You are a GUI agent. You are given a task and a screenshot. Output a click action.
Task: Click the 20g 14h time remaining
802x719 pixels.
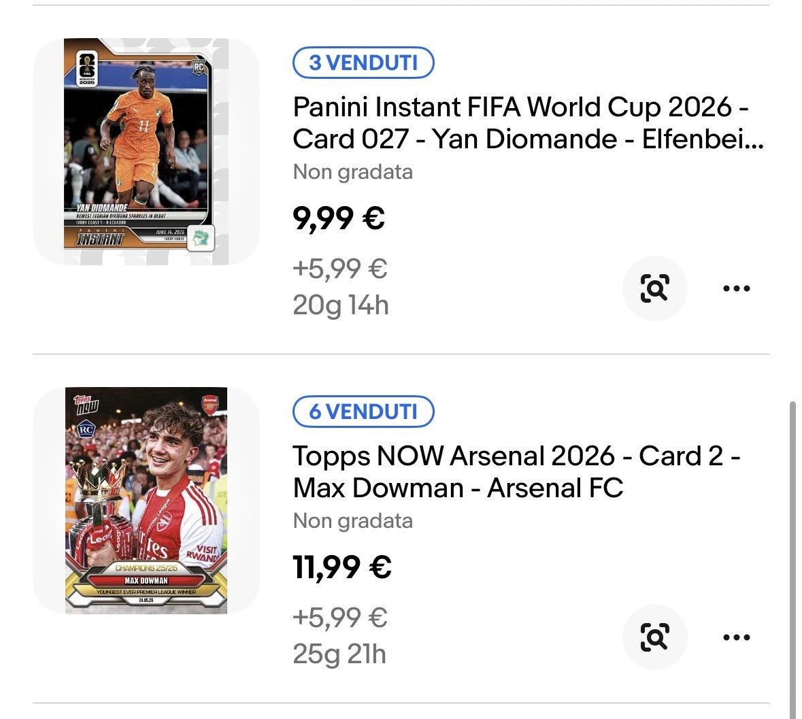341,306
